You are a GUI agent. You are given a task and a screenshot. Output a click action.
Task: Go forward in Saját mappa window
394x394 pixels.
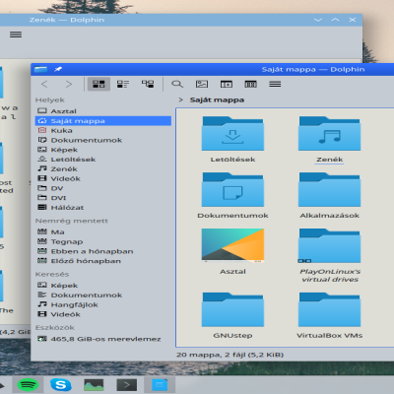(69, 84)
